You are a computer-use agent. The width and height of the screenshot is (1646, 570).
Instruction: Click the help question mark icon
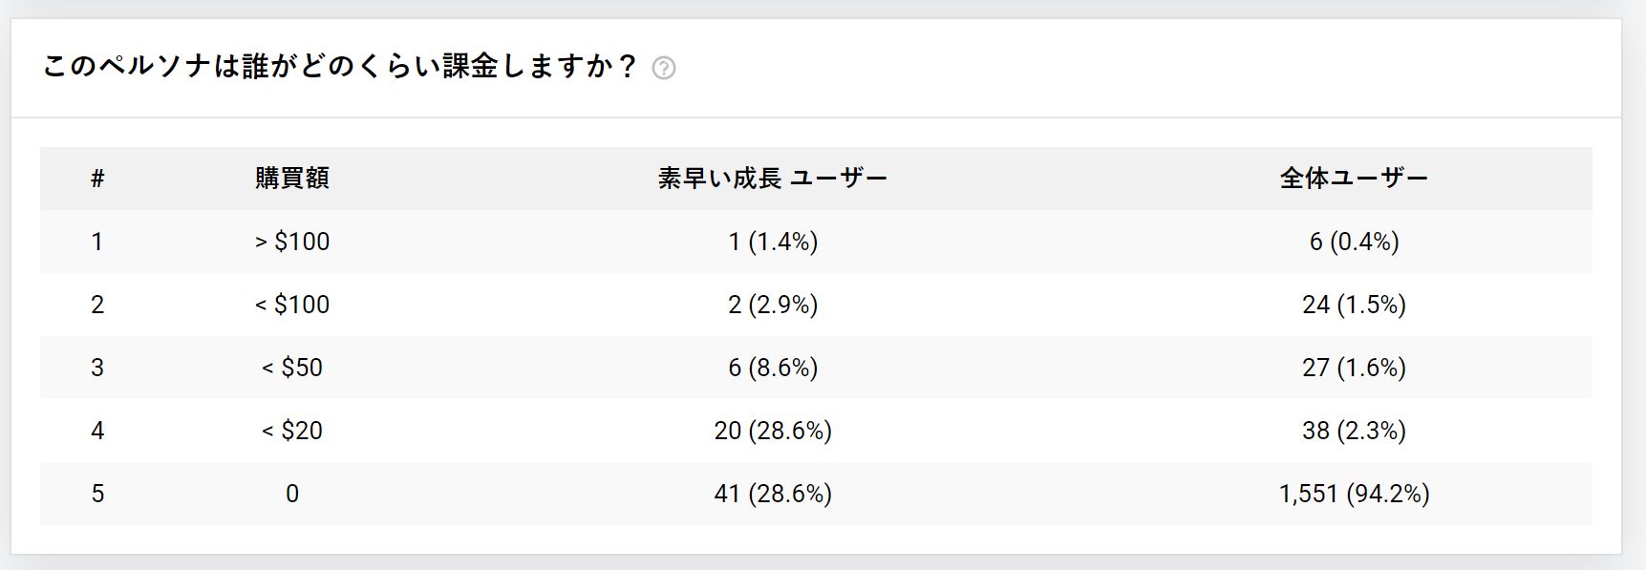(x=663, y=68)
